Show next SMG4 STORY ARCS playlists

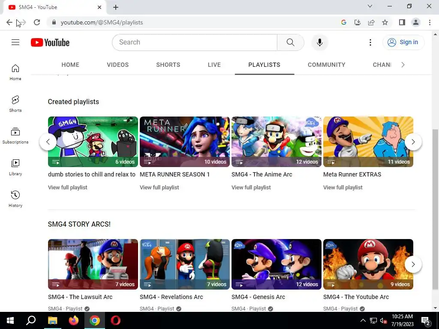413,264
